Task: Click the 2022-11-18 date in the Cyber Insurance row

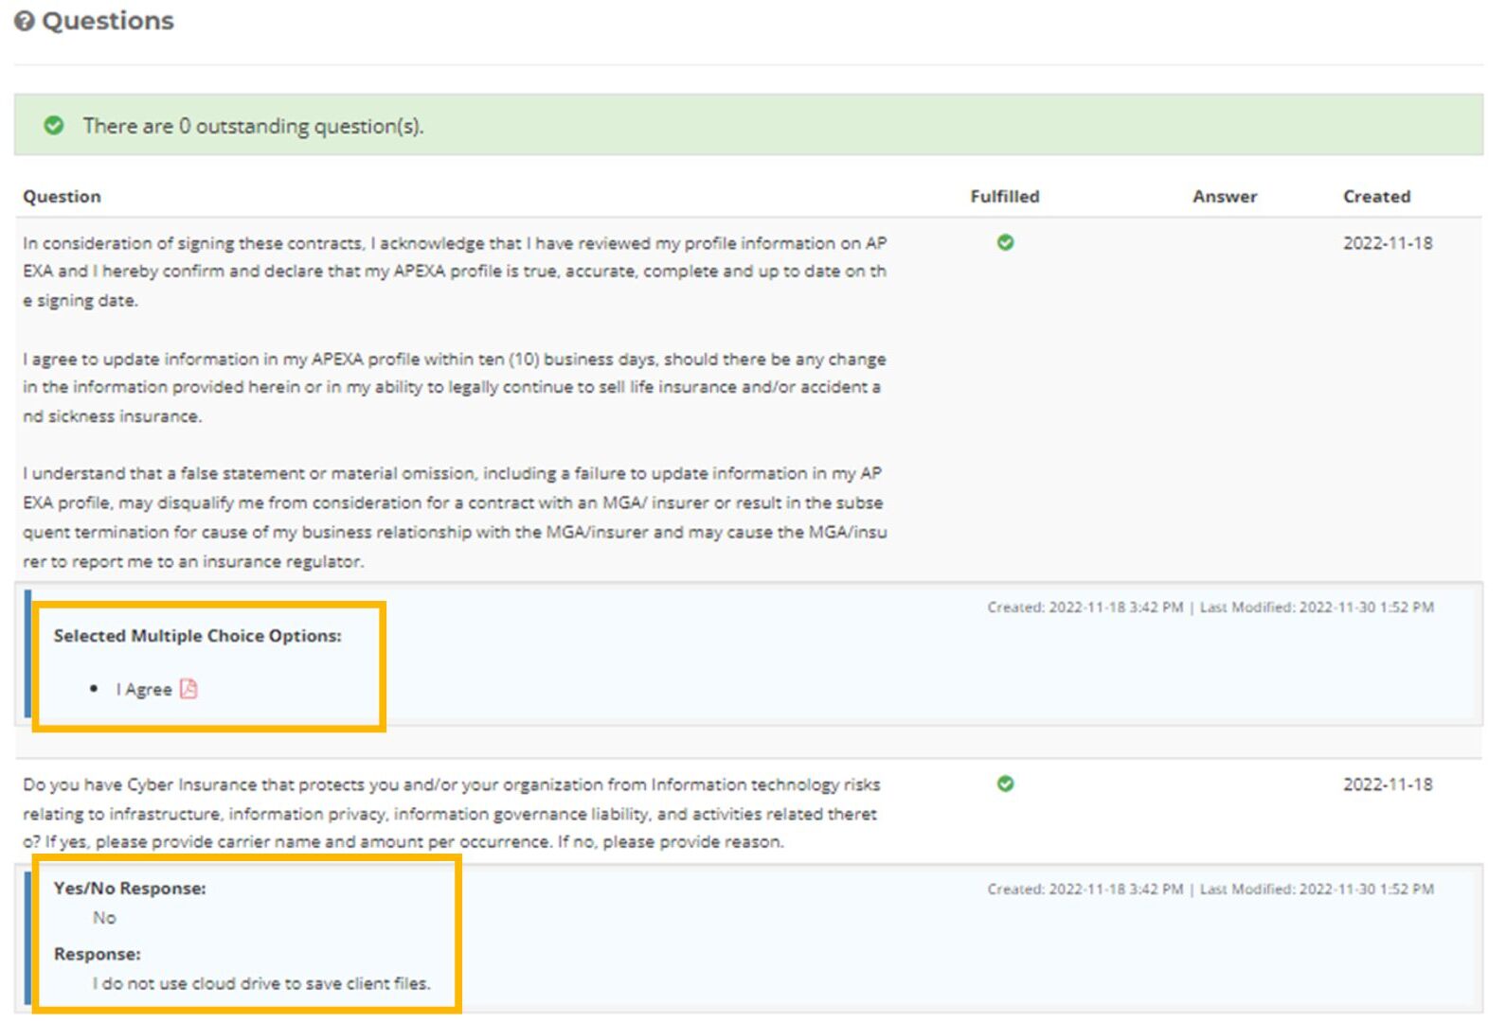Action: (x=1388, y=784)
